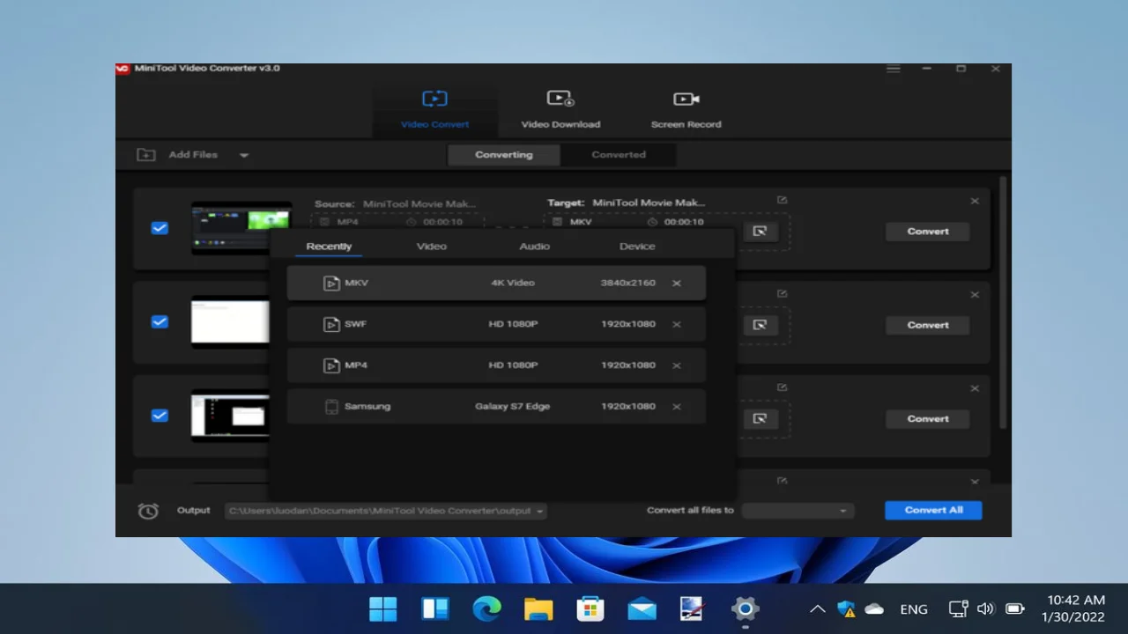Expand the output folder path dropdown
Viewport: 1128px width, 634px height.
(x=540, y=511)
